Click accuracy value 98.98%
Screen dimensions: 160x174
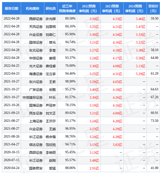click(70, 82)
